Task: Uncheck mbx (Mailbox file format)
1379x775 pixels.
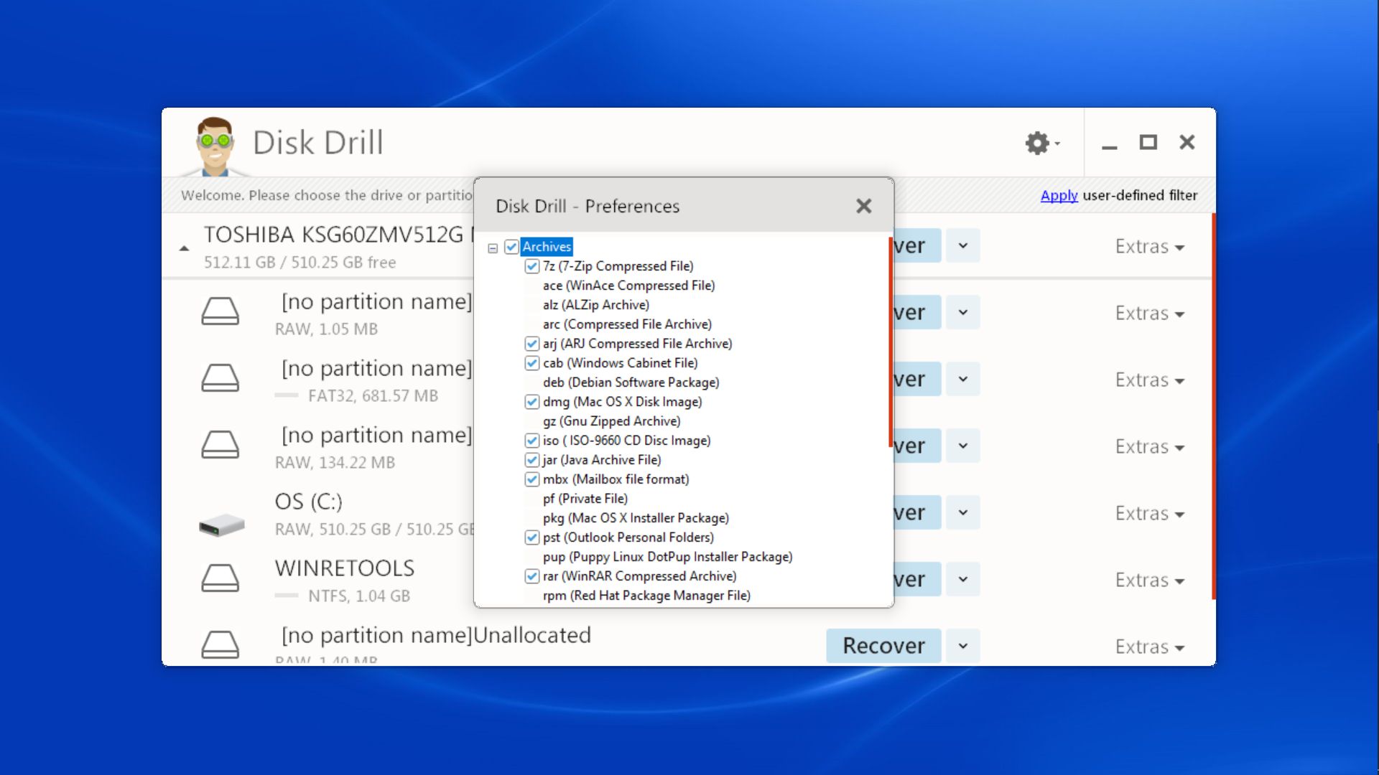Action: [531, 479]
